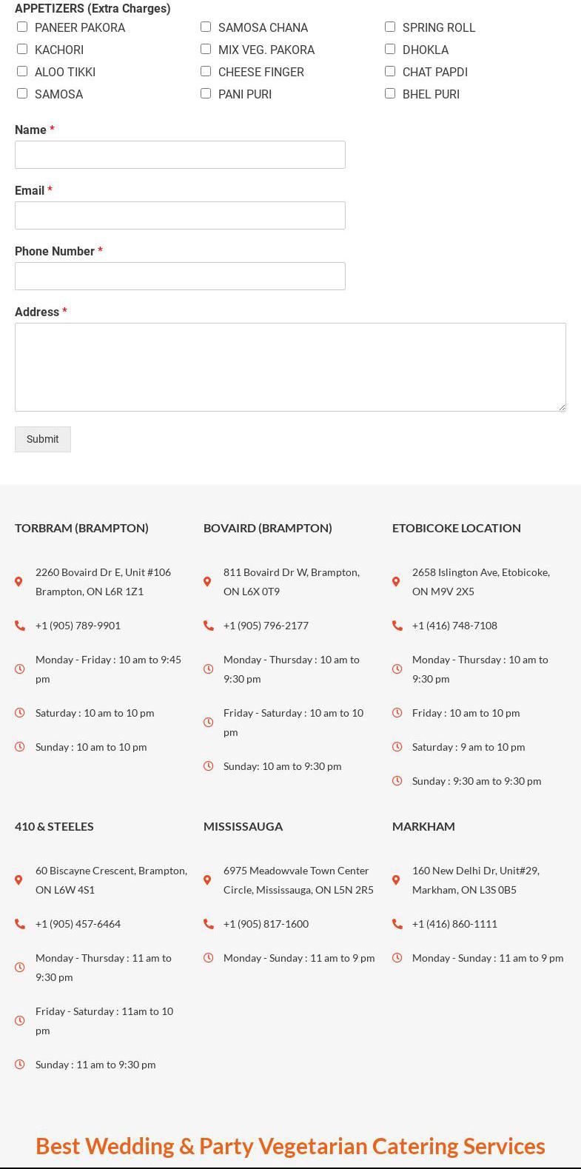This screenshot has width=581, height=1169.
Task: Click the Markham phone icon
Action: [x=397, y=924]
